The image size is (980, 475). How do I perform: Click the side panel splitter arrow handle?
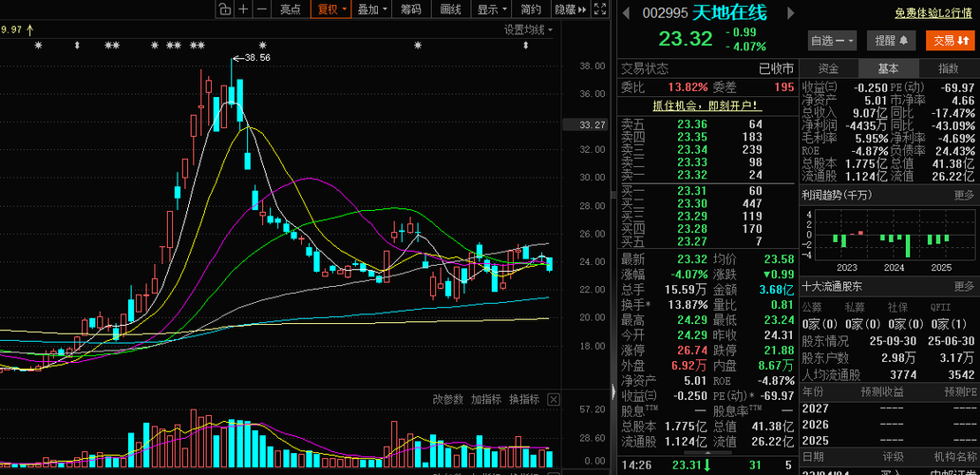click(613, 391)
